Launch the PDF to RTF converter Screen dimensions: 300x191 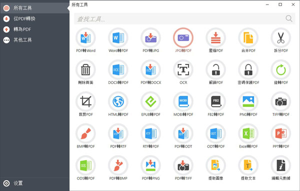(118, 133)
